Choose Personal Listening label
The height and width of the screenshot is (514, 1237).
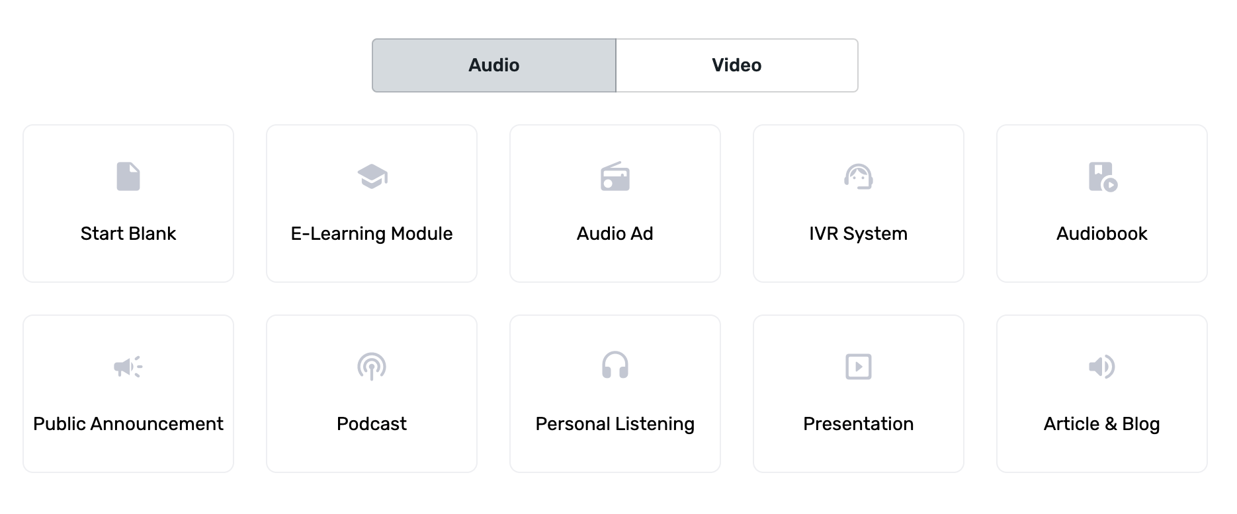(615, 424)
